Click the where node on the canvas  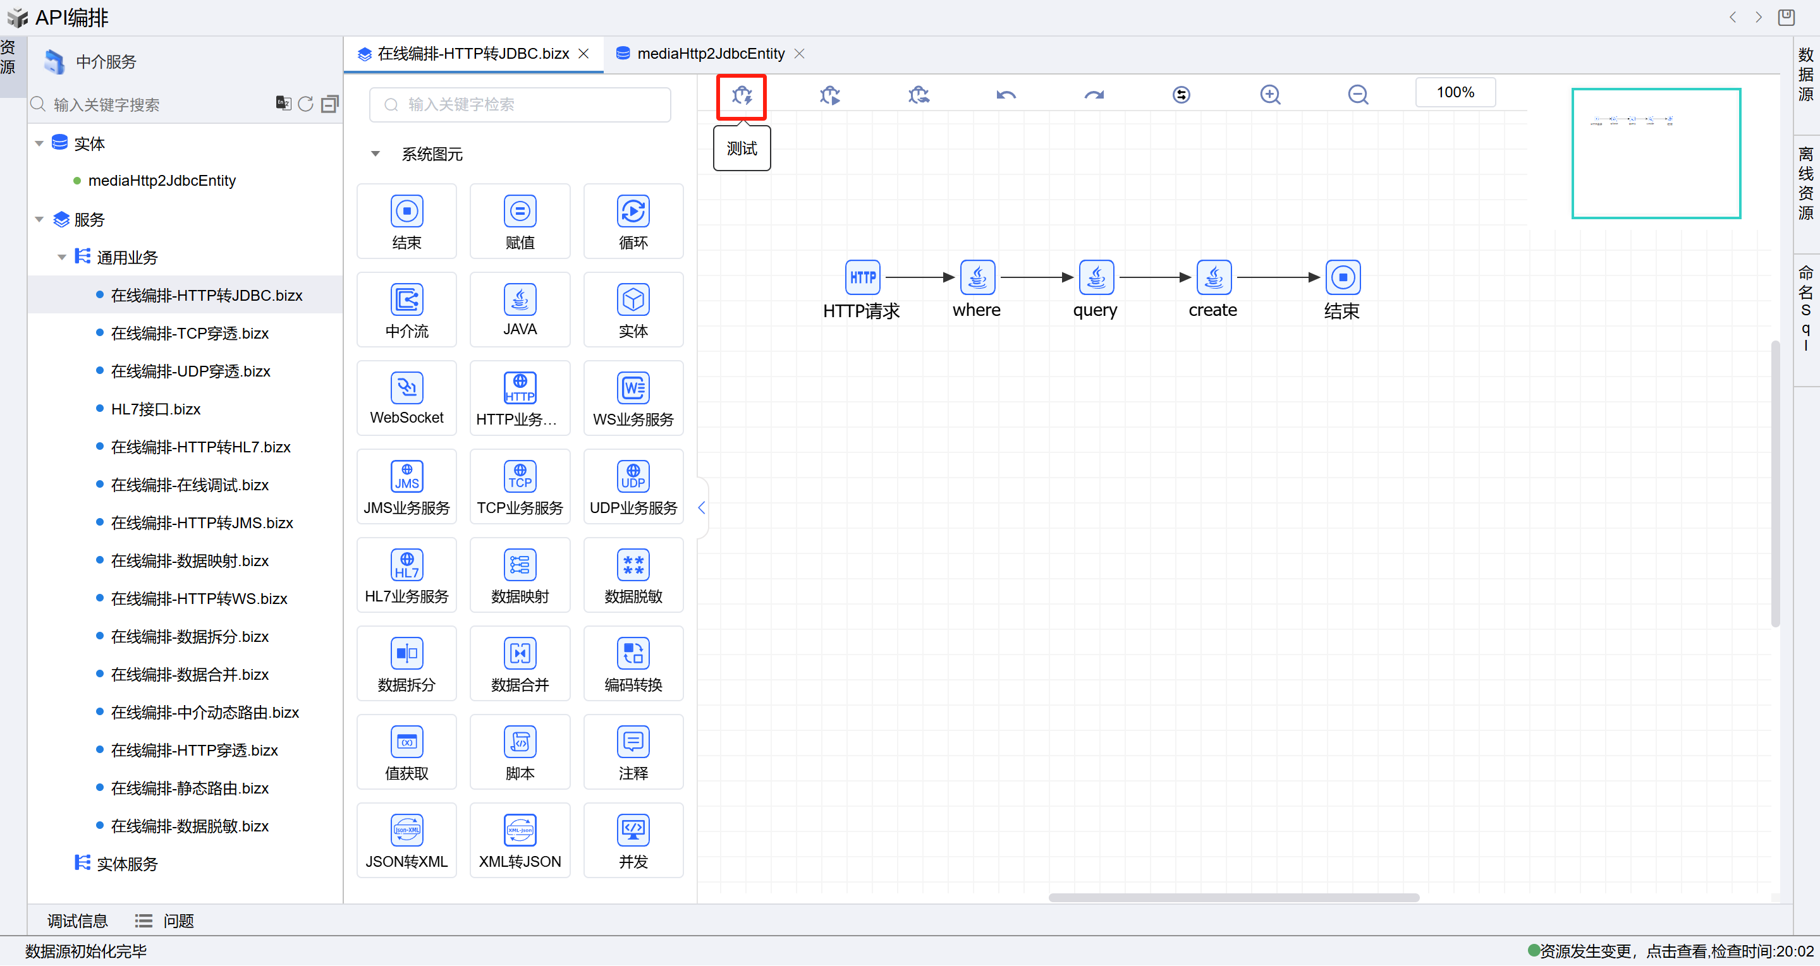[x=977, y=278]
